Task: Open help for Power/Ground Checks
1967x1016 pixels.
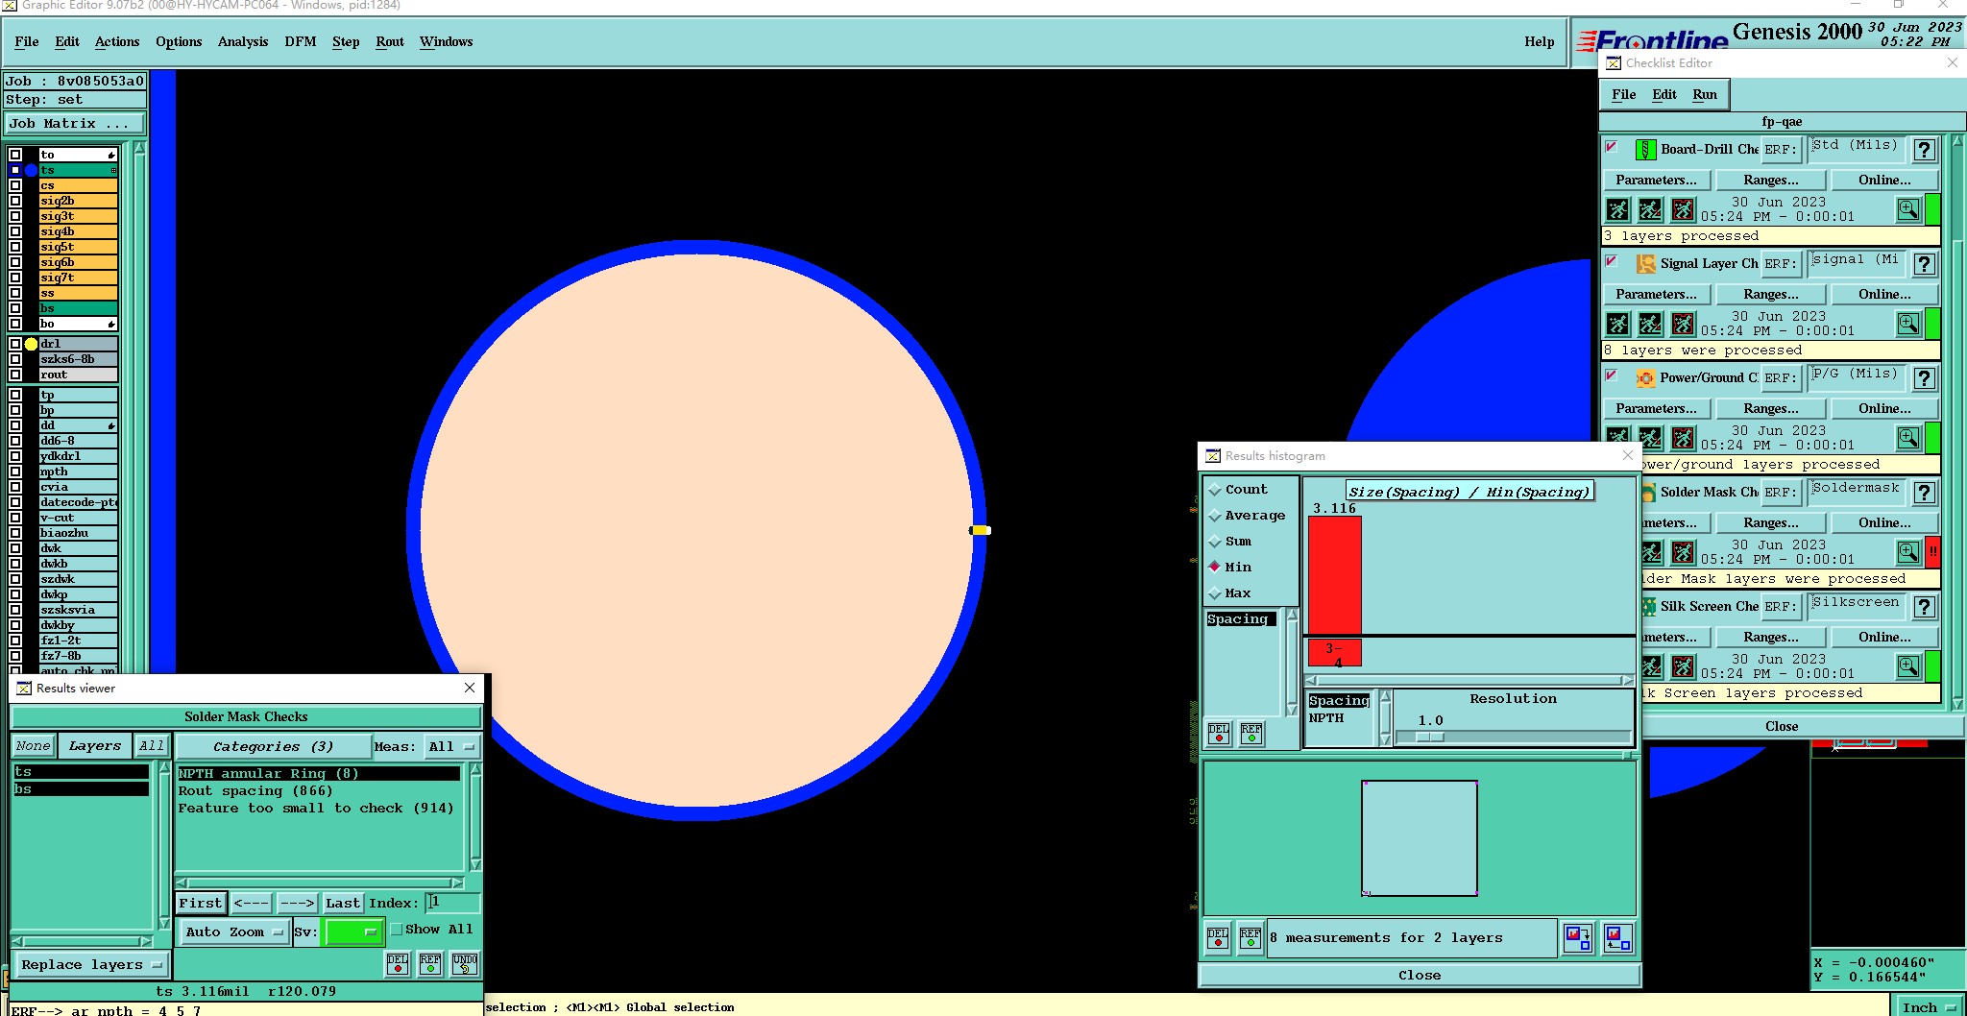Action: [1924, 378]
